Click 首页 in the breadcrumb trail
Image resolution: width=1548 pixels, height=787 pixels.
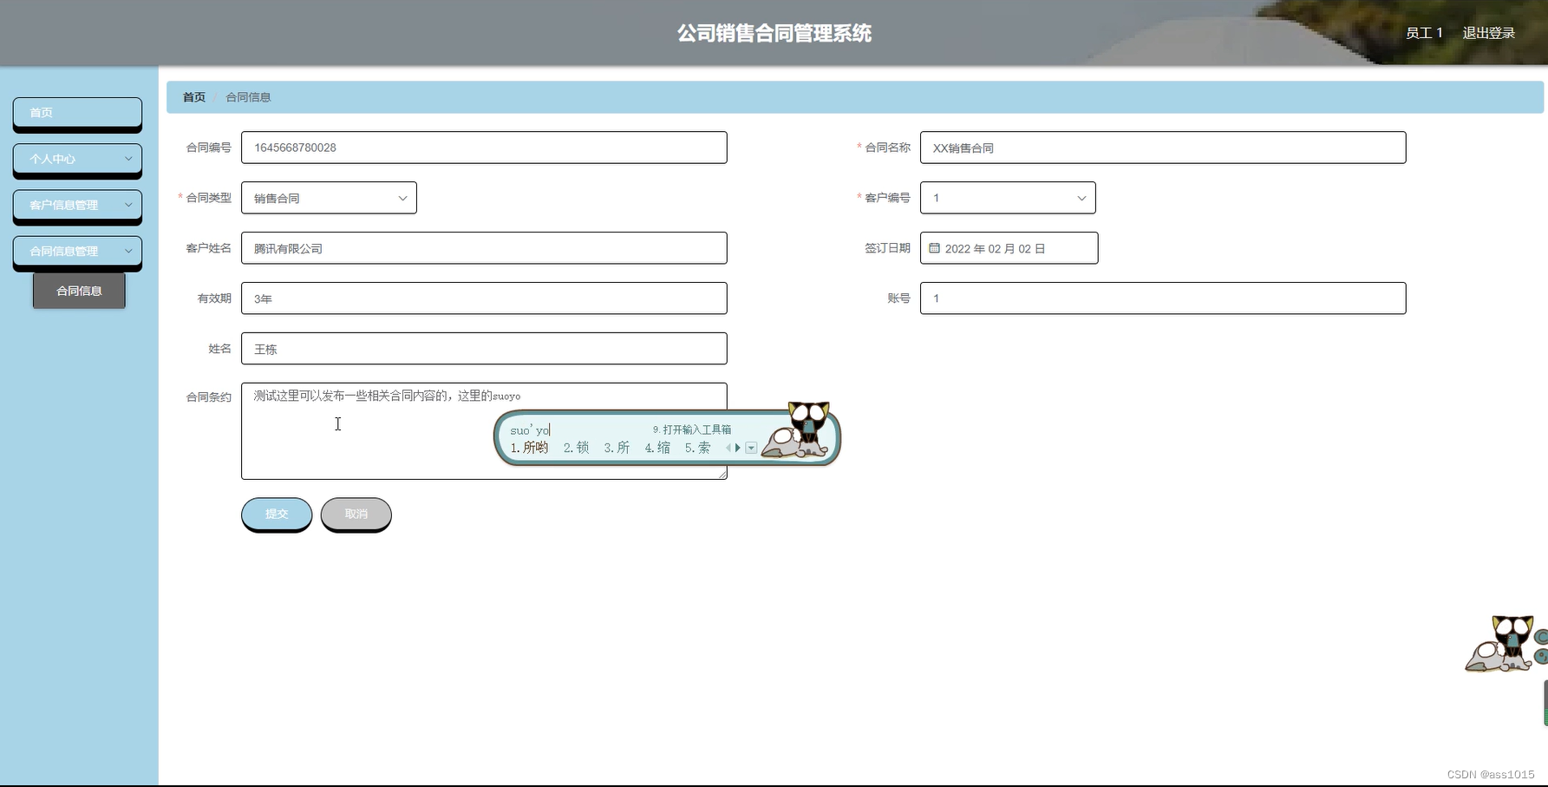point(193,96)
